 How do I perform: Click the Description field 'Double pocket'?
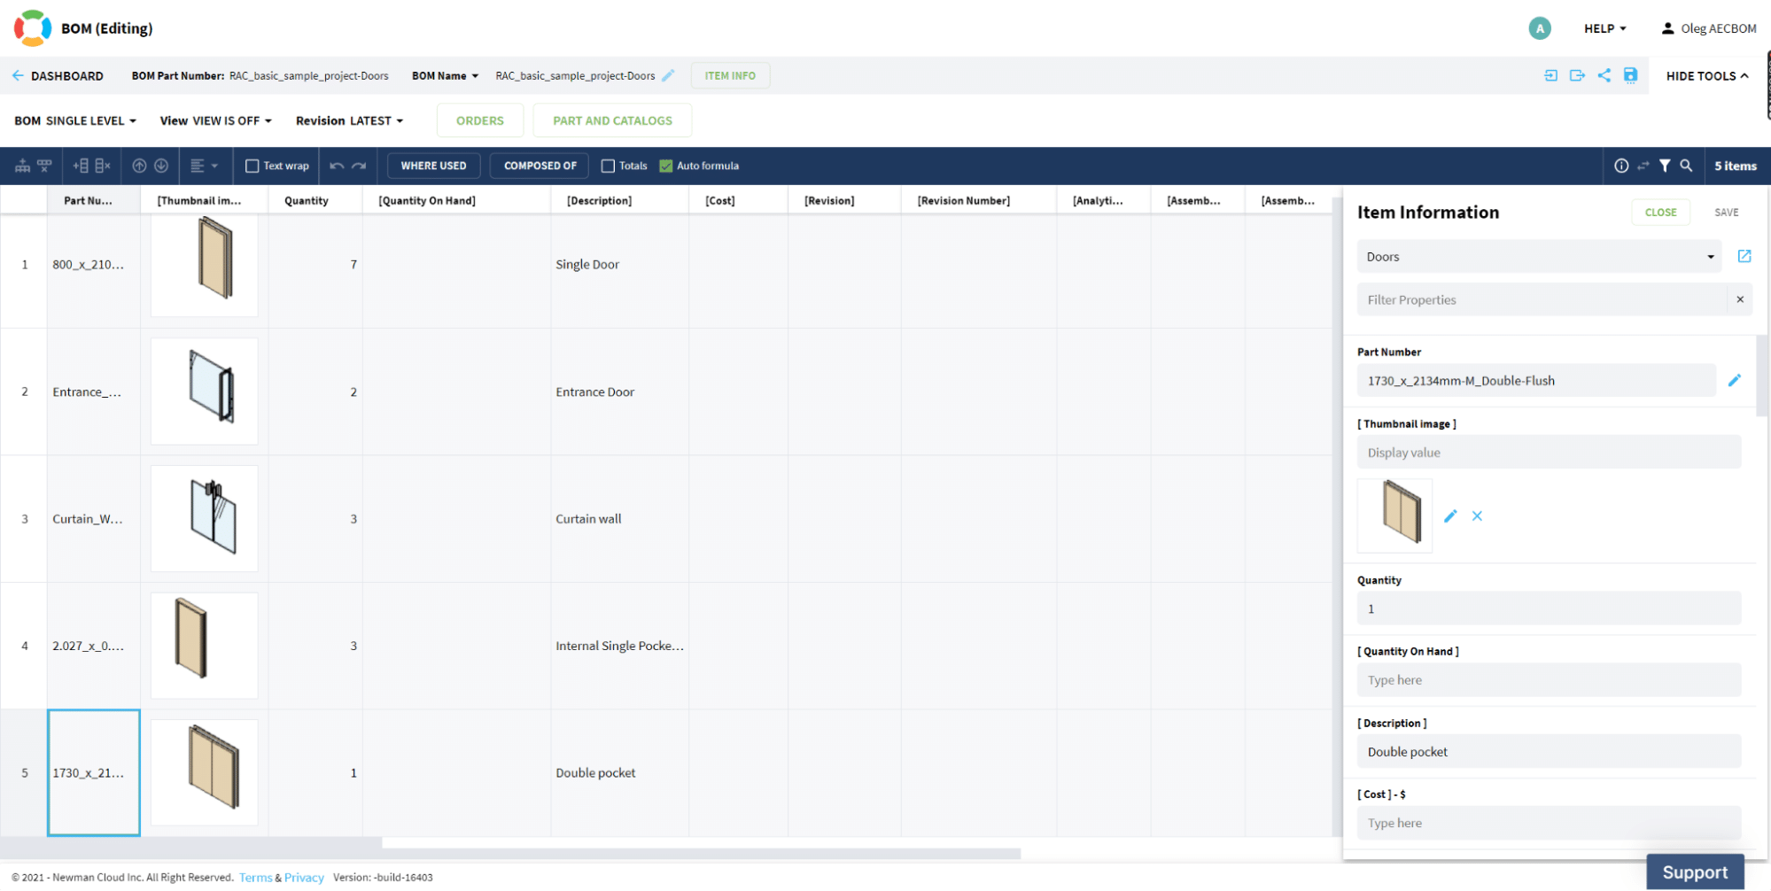[x=1549, y=751]
